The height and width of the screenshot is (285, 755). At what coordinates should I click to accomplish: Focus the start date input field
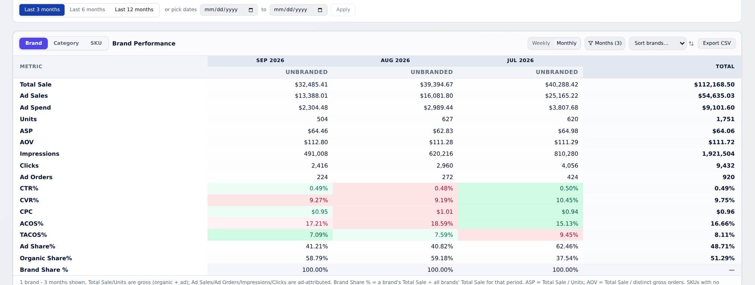pyautogui.click(x=229, y=10)
